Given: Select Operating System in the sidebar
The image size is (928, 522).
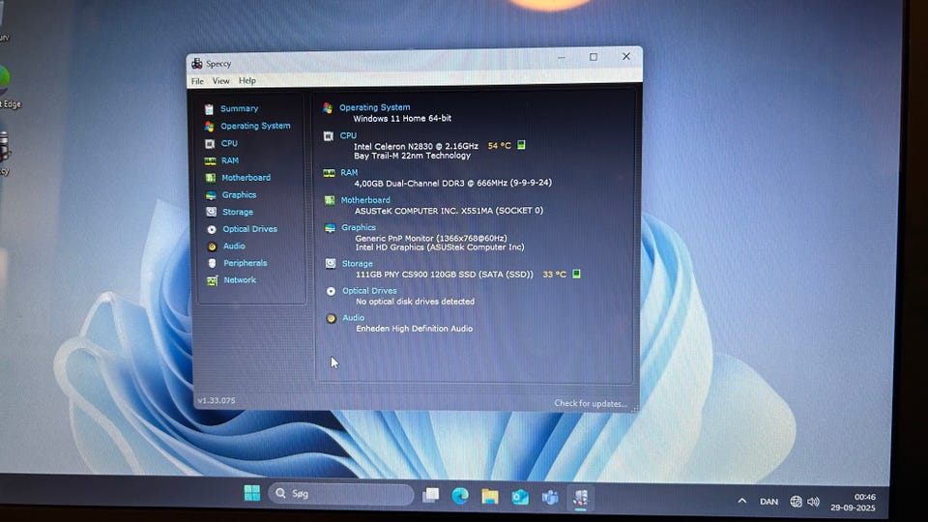Looking at the screenshot, I should 255,126.
